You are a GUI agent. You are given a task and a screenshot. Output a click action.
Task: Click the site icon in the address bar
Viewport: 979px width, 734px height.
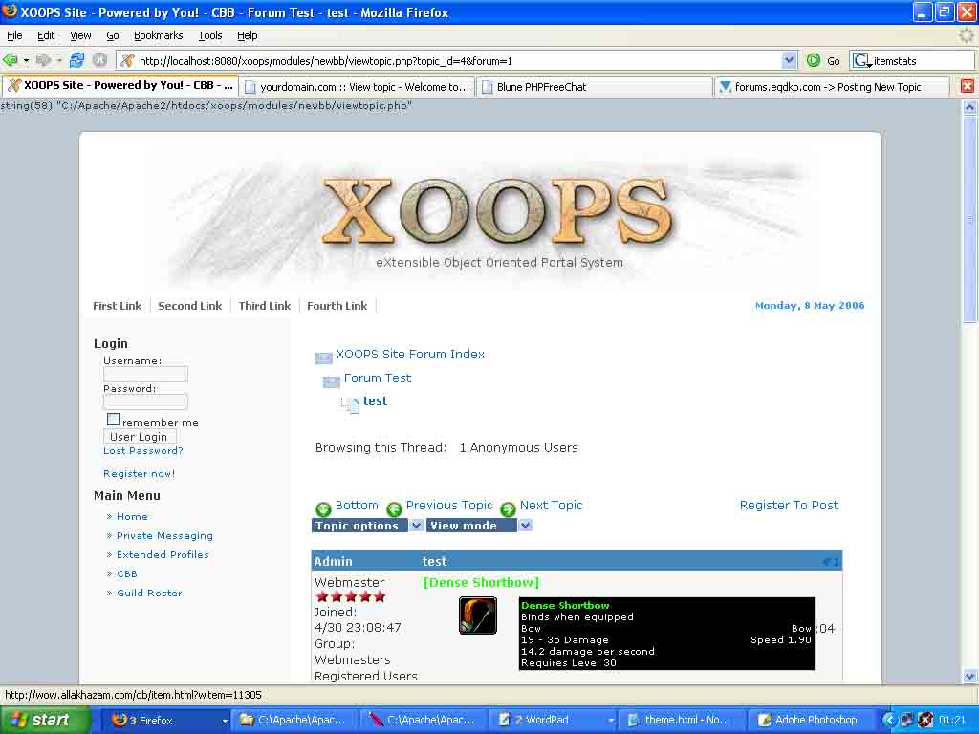coord(127,60)
